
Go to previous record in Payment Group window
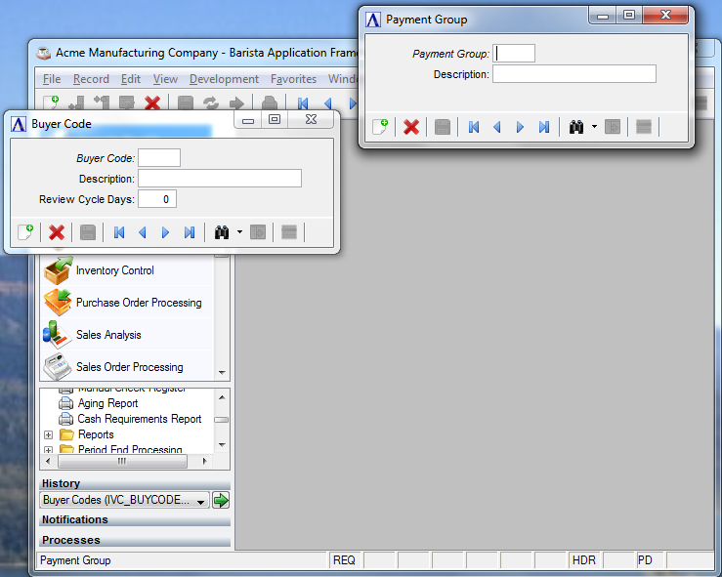[497, 127]
